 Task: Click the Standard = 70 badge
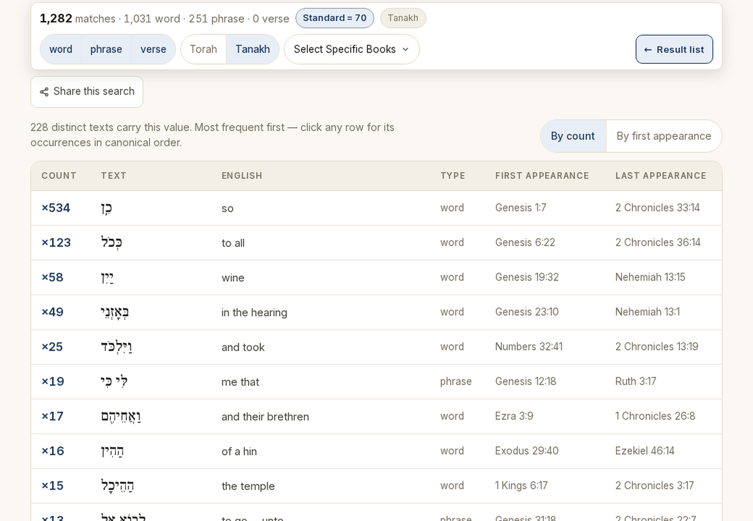[x=335, y=18]
